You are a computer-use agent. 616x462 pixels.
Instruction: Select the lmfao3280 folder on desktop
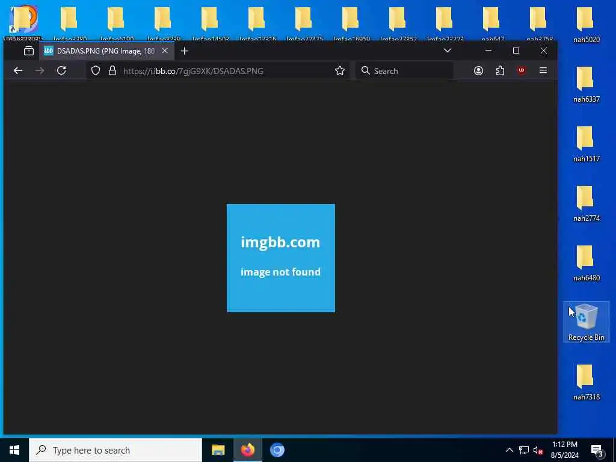pyautogui.click(x=70, y=23)
